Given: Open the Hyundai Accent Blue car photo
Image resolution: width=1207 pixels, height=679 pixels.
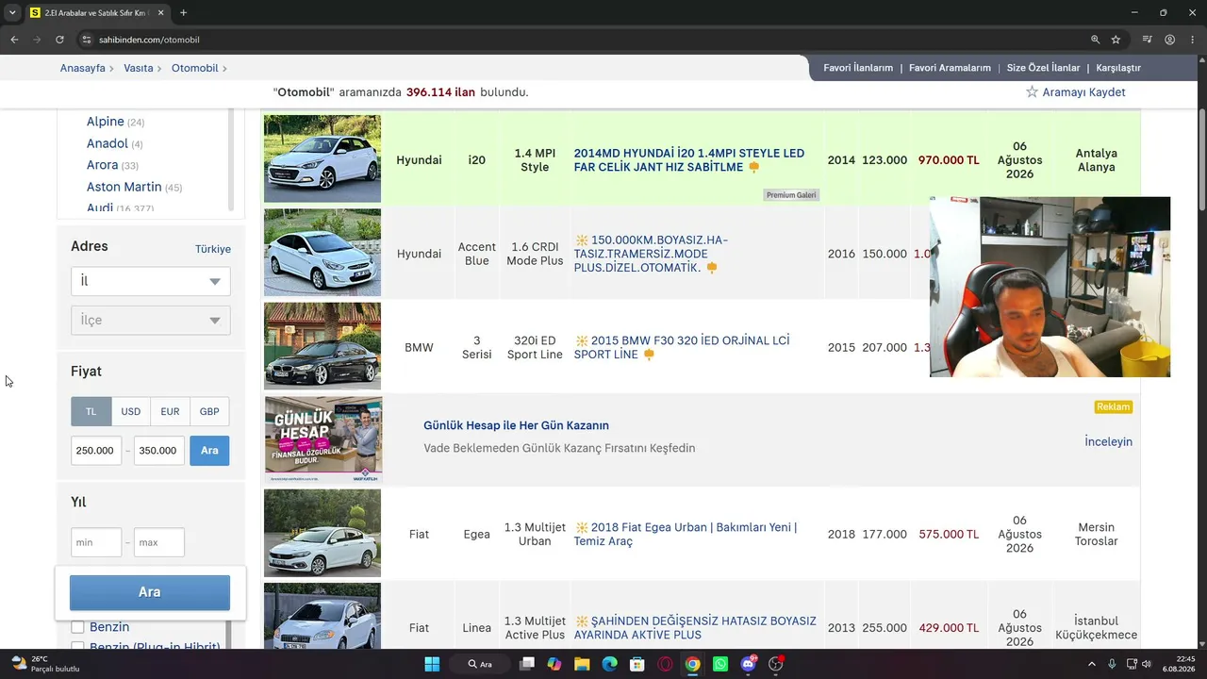Looking at the screenshot, I should click(x=322, y=252).
